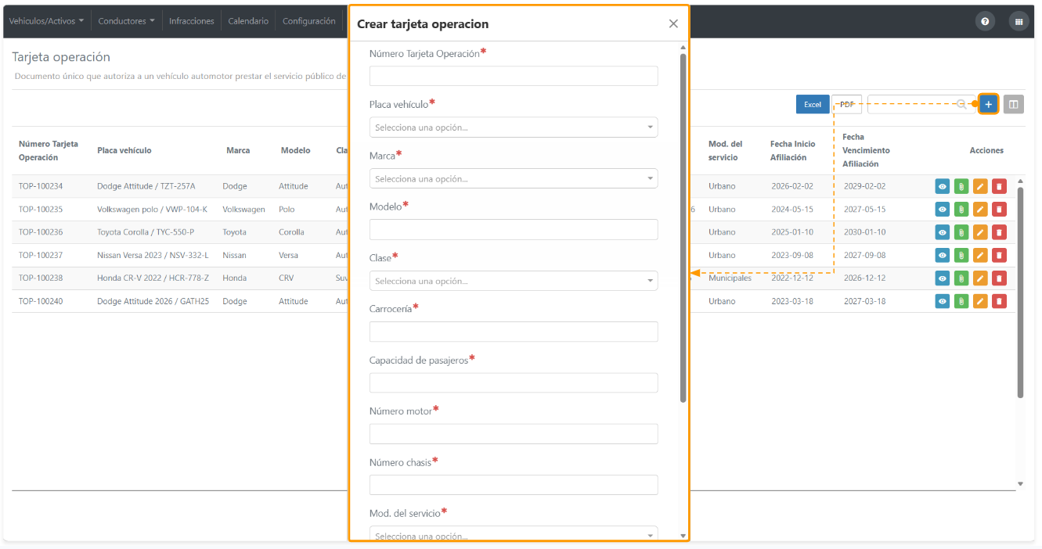This screenshot has width=1042, height=549.
Task: Edit the TOP-100234 record
Action: (980, 186)
